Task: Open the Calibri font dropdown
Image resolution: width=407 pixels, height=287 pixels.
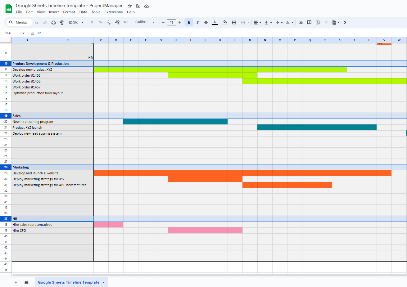Action: pyautogui.click(x=145, y=22)
